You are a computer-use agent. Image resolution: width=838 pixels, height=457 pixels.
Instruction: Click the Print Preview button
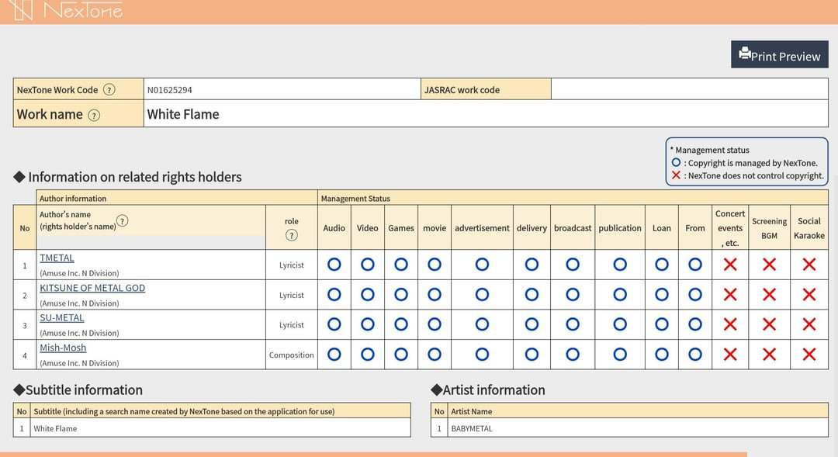point(779,56)
